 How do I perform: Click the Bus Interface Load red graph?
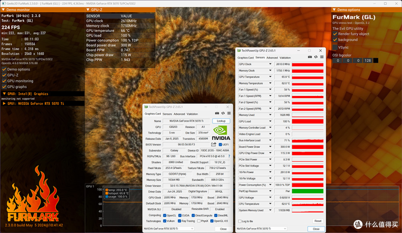(x=308, y=140)
